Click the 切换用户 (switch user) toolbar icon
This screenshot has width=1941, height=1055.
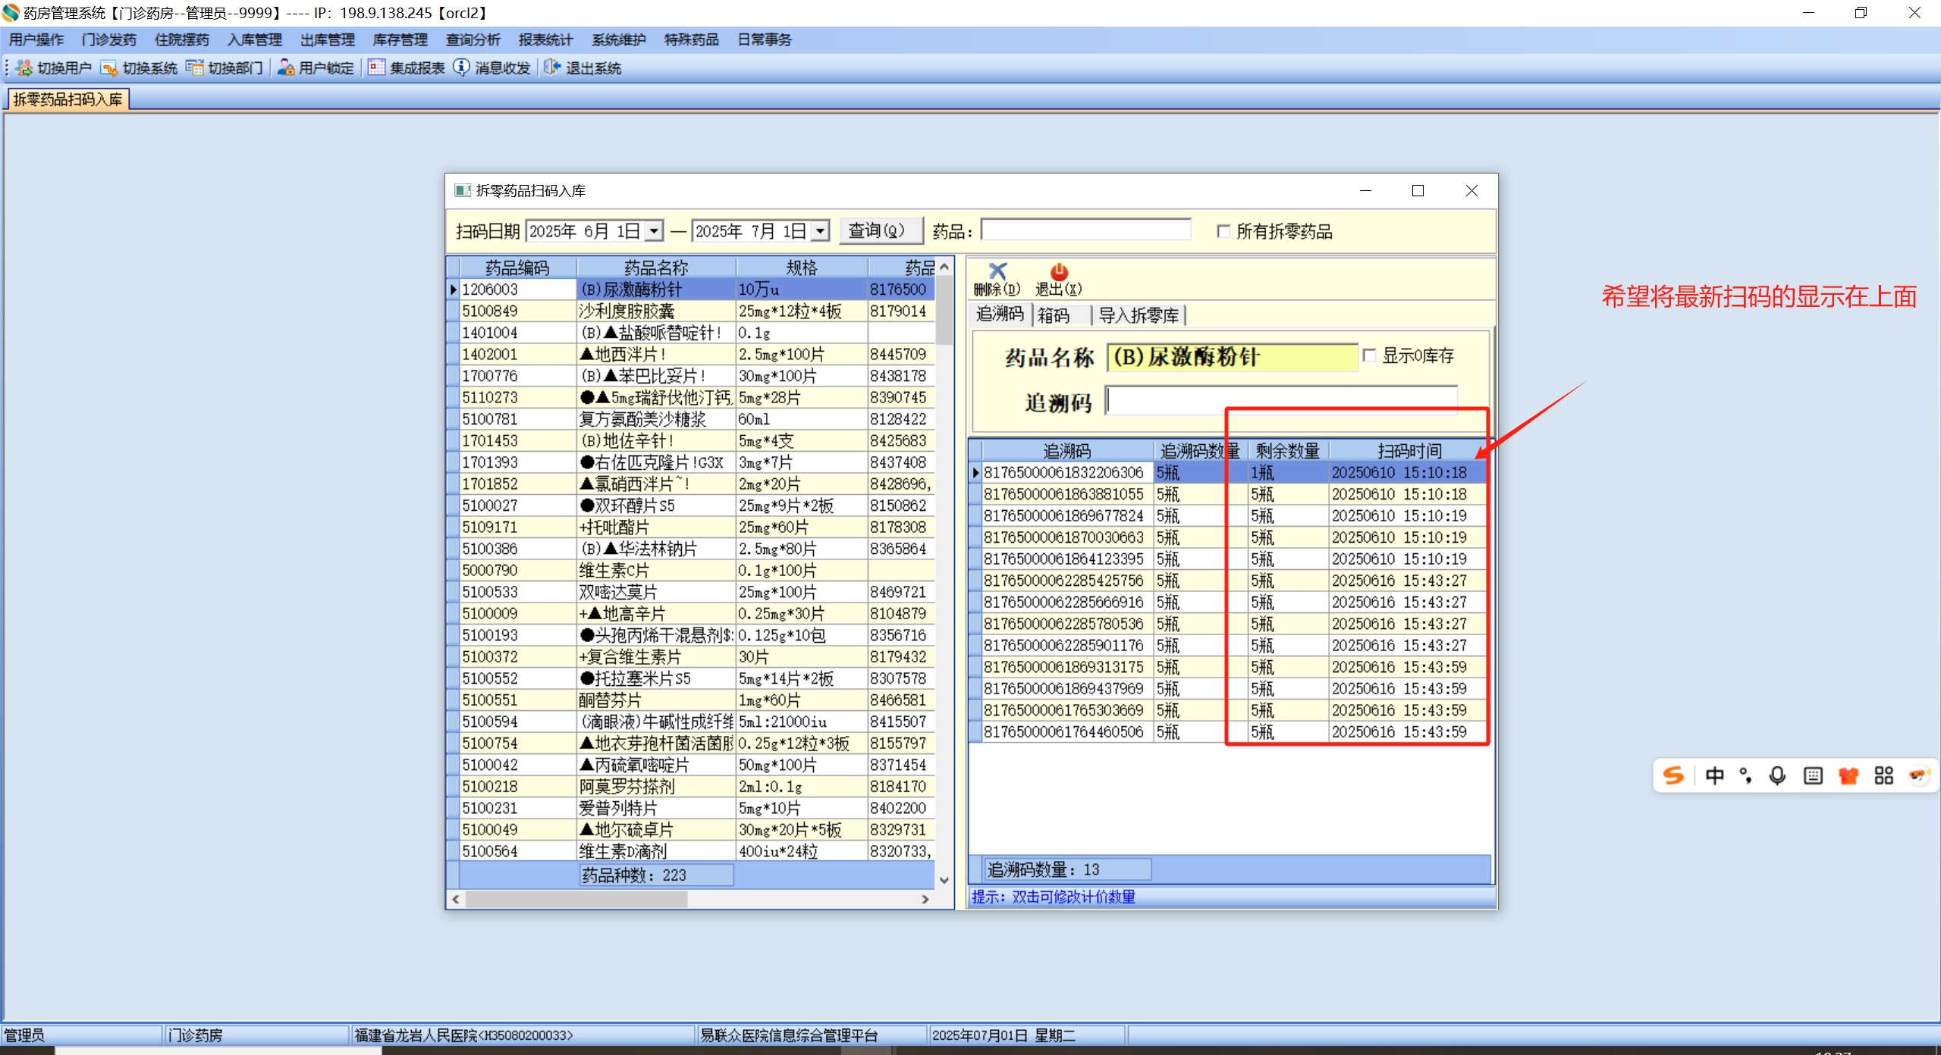pos(25,68)
